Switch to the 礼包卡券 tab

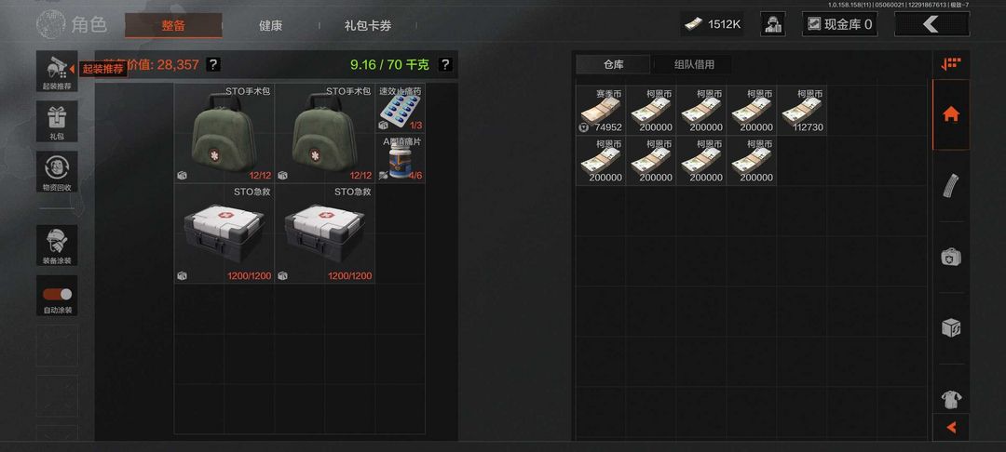pyautogui.click(x=368, y=26)
